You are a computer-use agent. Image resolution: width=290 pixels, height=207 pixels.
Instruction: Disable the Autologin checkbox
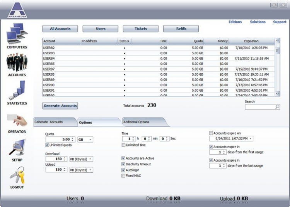123,170
